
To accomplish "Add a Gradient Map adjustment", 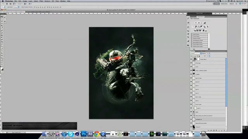I will point(203,31).
